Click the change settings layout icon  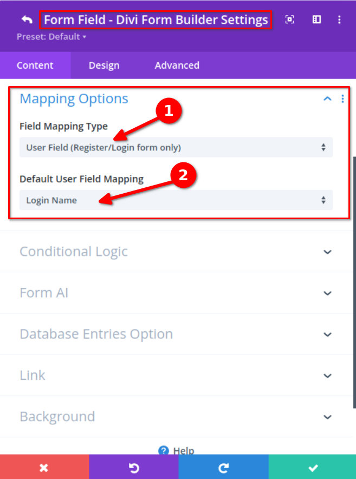pyautogui.click(x=316, y=19)
